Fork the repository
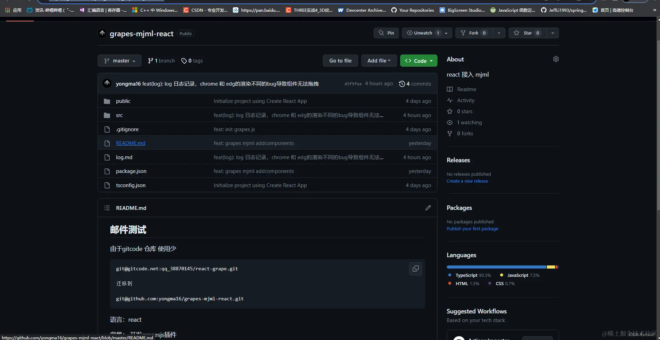The image size is (660, 340). [x=474, y=33]
